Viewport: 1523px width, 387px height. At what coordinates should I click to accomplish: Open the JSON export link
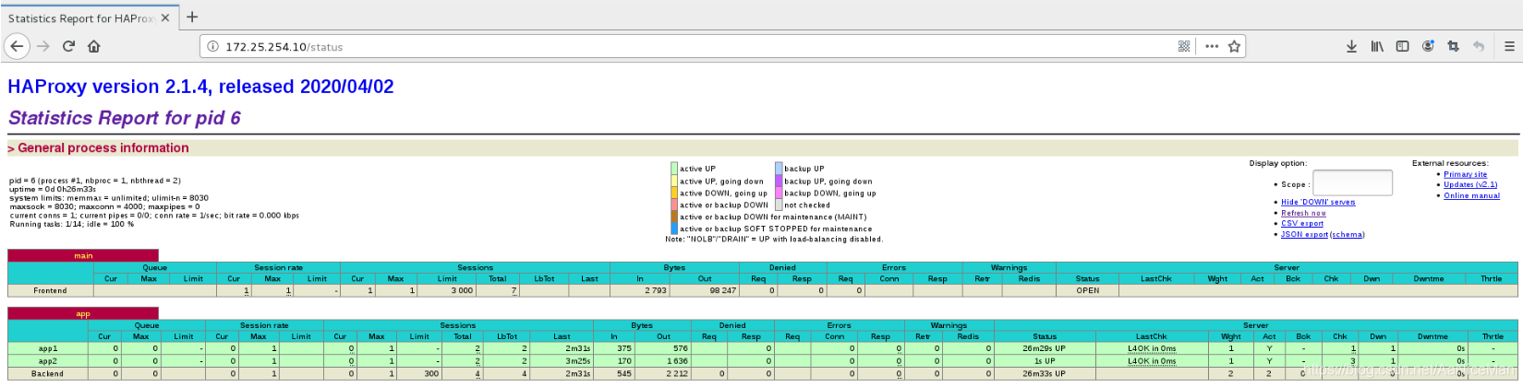click(1304, 235)
